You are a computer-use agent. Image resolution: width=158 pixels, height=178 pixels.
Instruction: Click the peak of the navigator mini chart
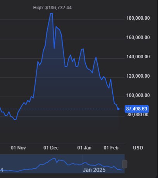[54, 158]
